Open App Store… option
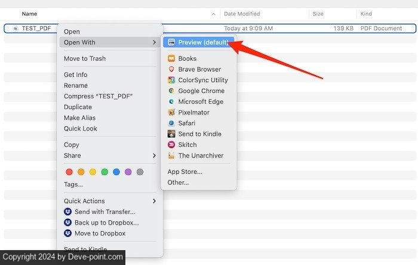Viewport: 418px width, 265px height. tap(185, 172)
